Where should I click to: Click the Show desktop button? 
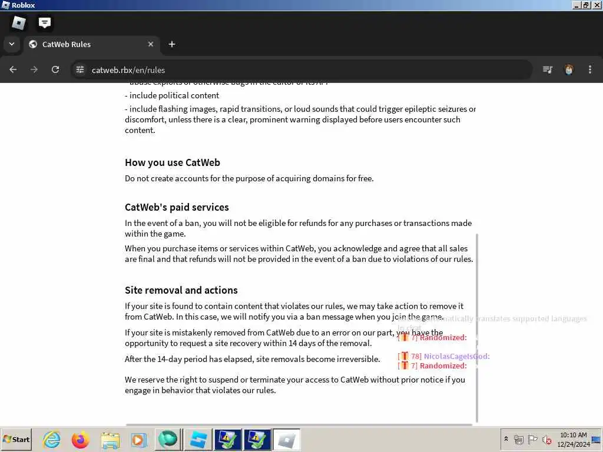[x=597, y=439]
